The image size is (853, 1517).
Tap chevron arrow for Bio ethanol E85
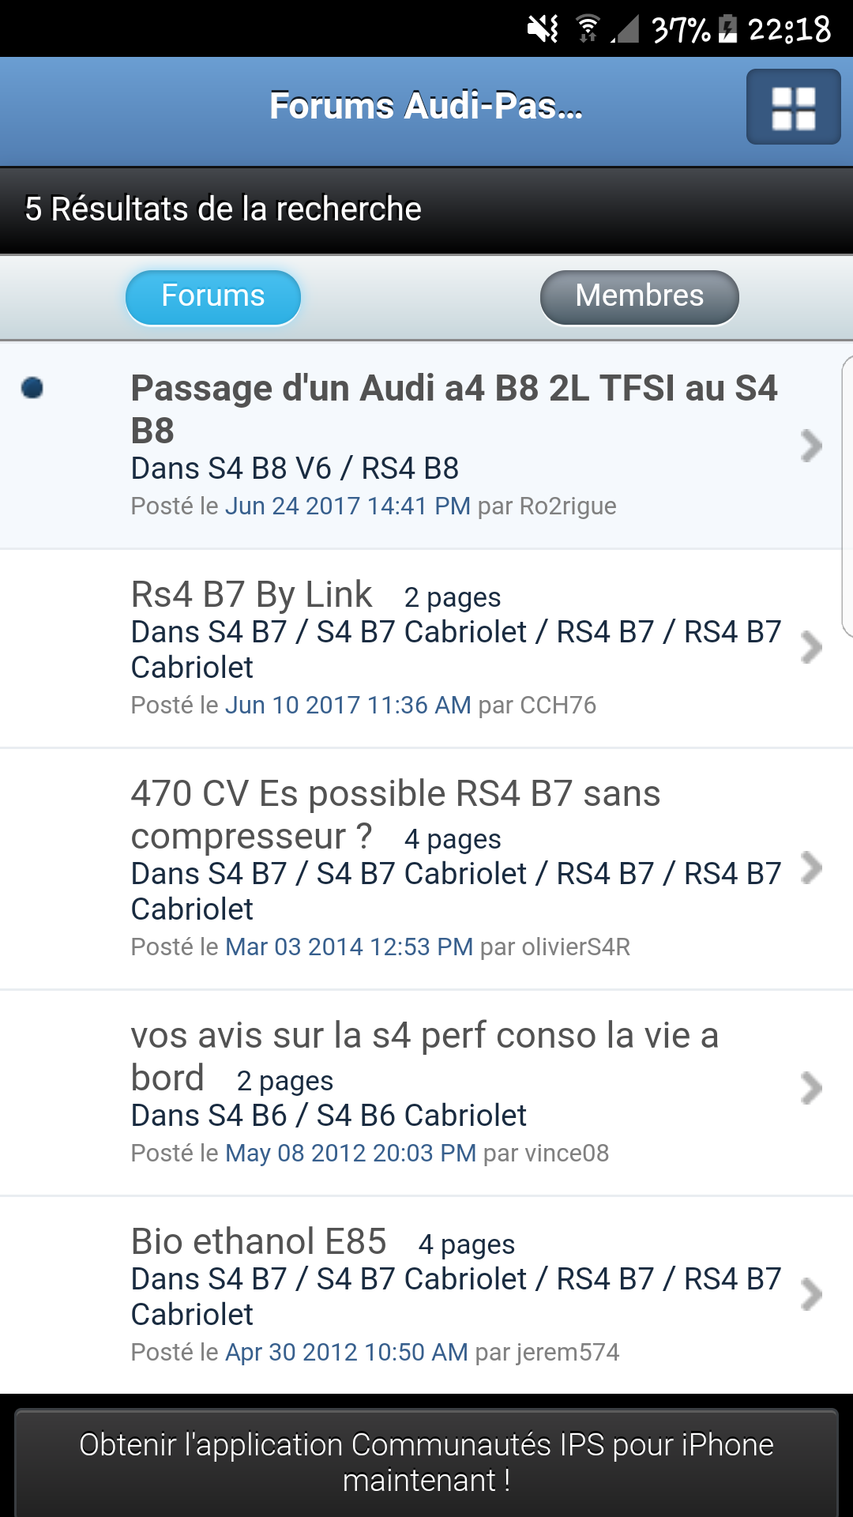click(x=811, y=1294)
